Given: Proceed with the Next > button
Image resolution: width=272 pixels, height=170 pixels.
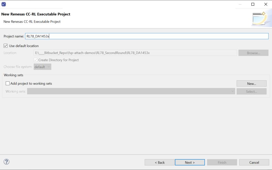Looking at the screenshot, I should coord(190,162).
